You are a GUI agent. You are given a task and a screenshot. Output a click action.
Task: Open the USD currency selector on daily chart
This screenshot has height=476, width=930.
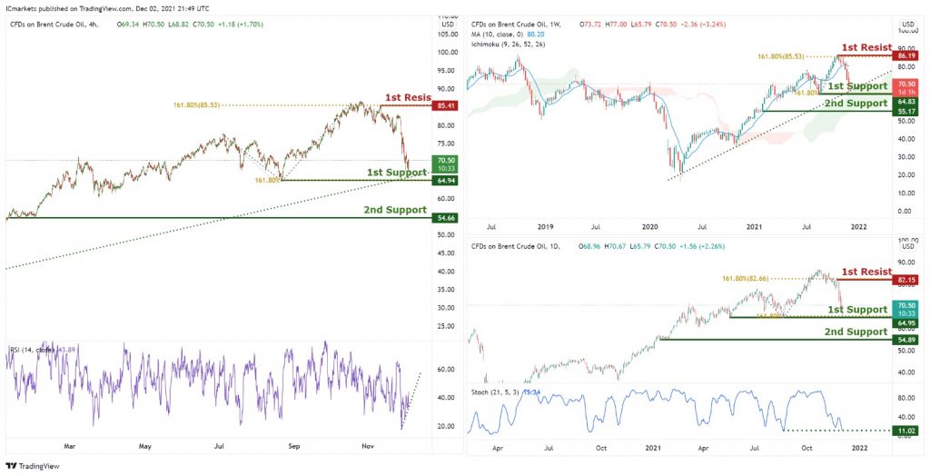[x=908, y=246]
